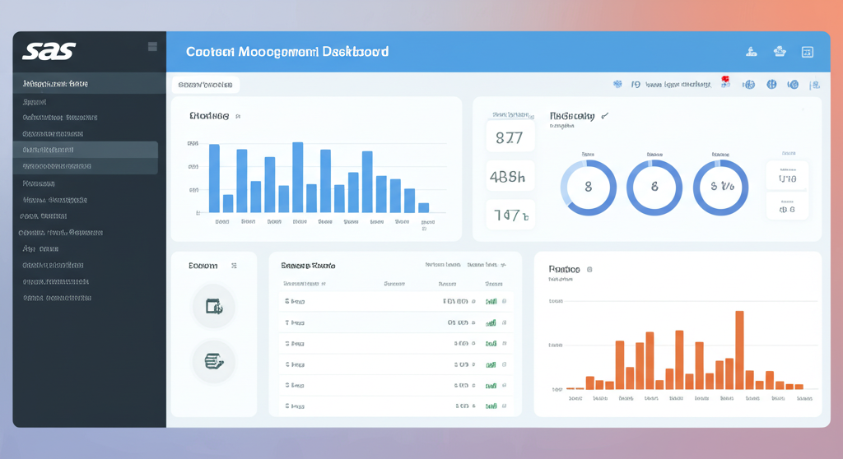Click the leftmost of the three blue header icons
The width and height of the screenshot is (843, 459).
751,52
